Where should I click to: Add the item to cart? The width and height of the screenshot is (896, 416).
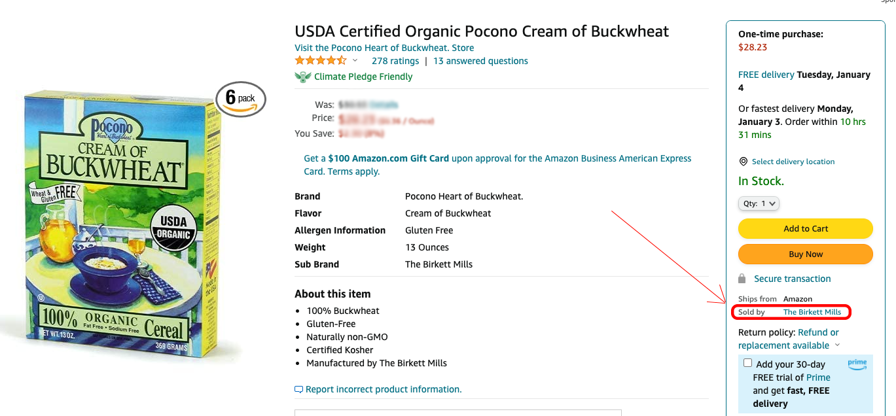[x=806, y=228]
